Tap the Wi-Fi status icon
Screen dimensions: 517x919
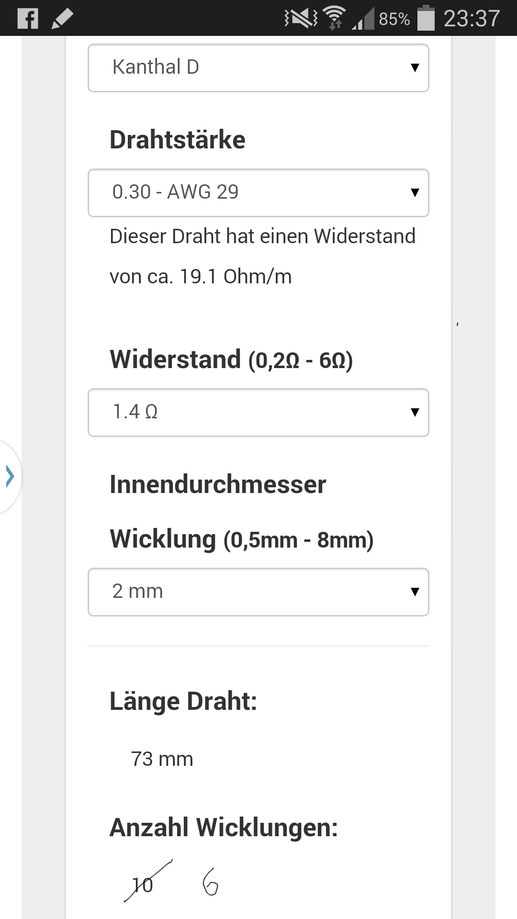click(335, 19)
